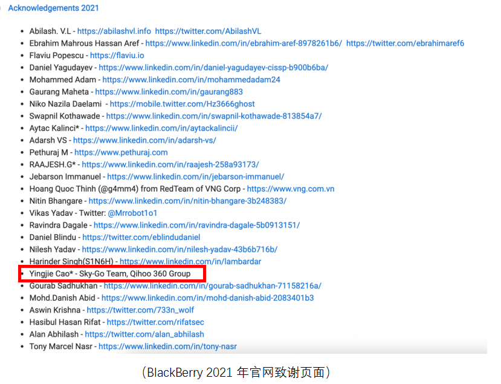Image resolution: width=501 pixels, height=384 pixels.
Task: Open the @Mrrobot1o1 Twitter handle link
Action: [132, 213]
